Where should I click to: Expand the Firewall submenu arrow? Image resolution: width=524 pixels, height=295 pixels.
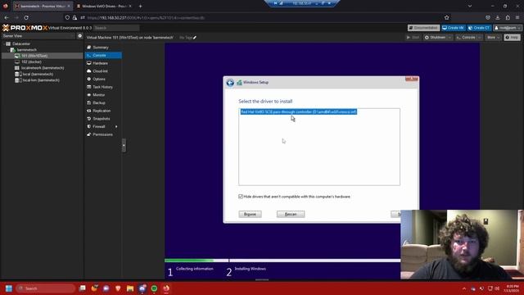[x=116, y=127]
